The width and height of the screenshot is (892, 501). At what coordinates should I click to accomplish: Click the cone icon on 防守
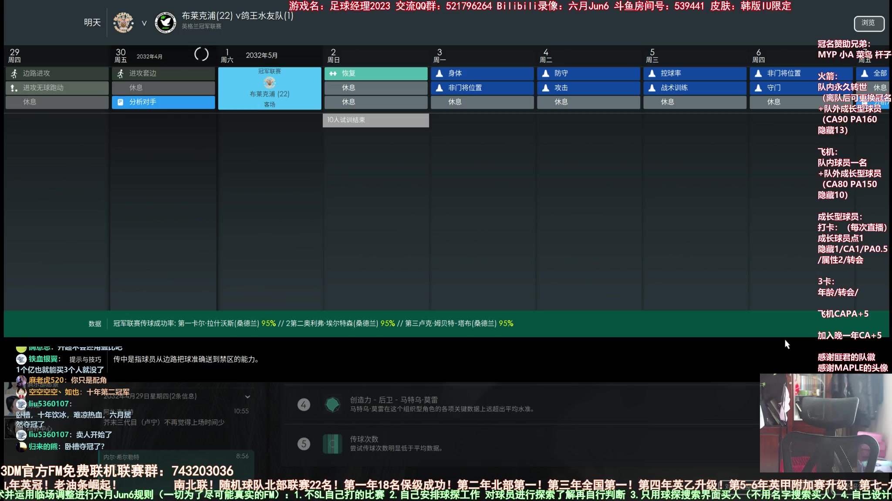coord(546,73)
